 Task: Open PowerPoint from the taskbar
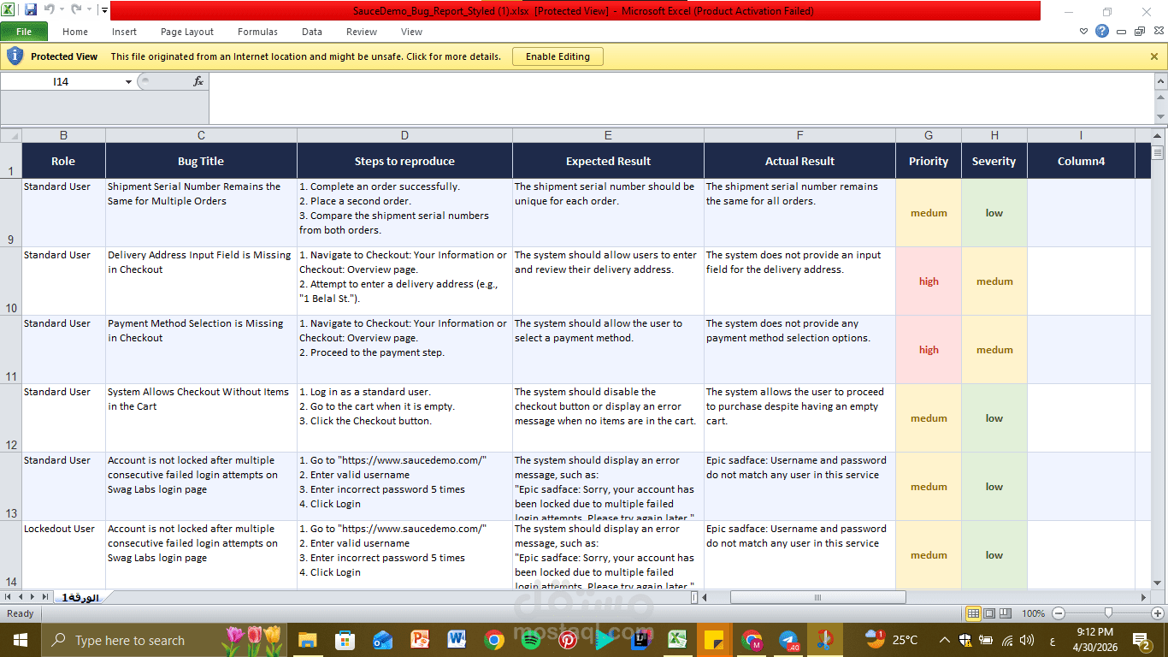419,640
